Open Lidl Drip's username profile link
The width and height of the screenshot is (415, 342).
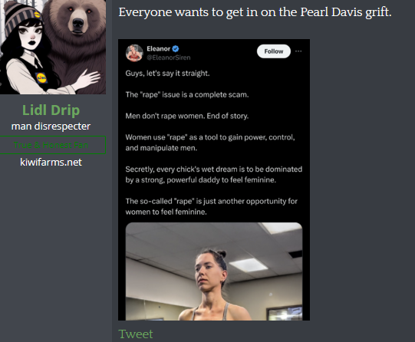(51, 110)
